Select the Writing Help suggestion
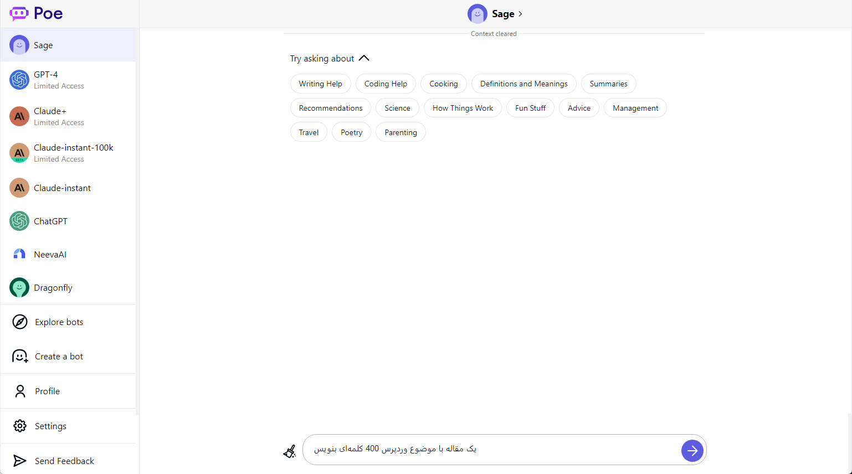Screen dimensions: 852x474 (321, 84)
